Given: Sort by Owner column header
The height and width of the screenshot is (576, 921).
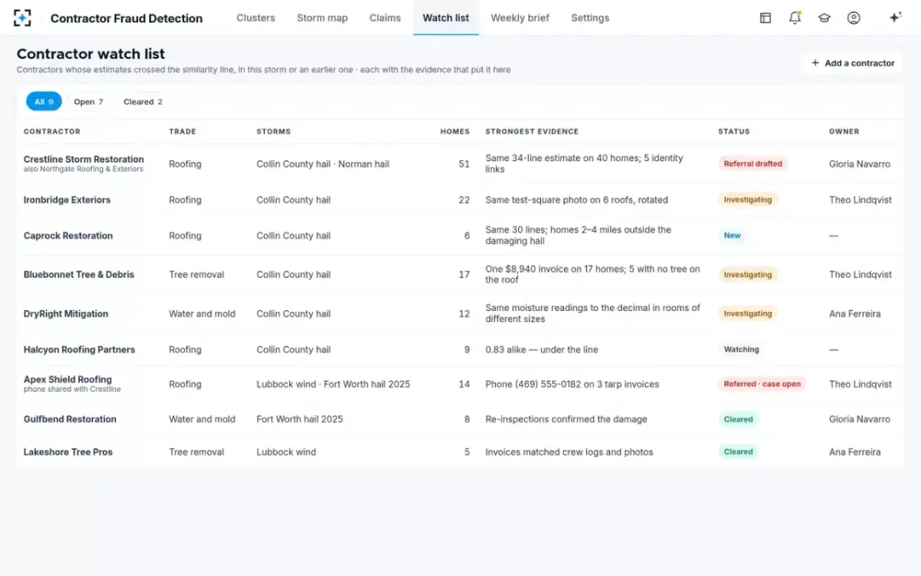Looking at the screenshot, I should tap(844, 131).
